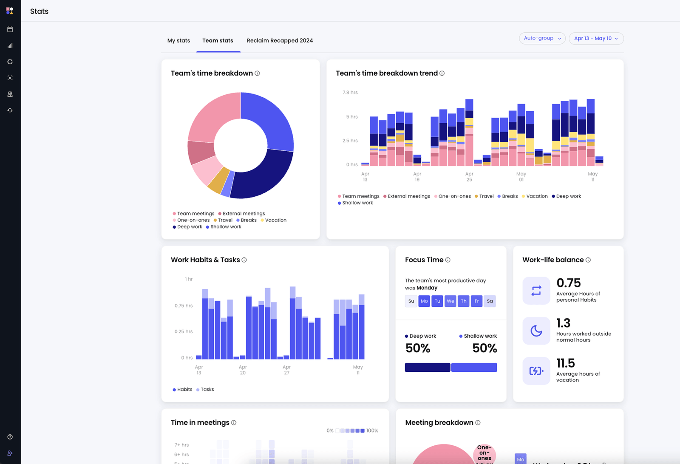This screenshot has height=464, width=680.
Task: Open the people/team icon in sidebar
Action: coord(10,94)
